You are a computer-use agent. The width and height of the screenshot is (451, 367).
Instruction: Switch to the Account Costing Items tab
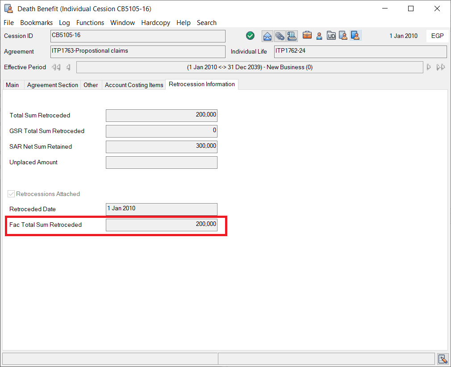[134, 85]
